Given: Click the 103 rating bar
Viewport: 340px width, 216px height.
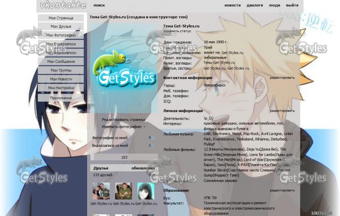Looking at the screenshot, I should [x=124, y=157].
